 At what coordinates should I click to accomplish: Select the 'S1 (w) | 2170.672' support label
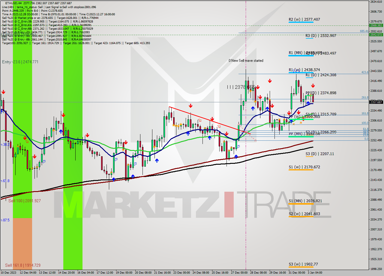tap(304, 167)
